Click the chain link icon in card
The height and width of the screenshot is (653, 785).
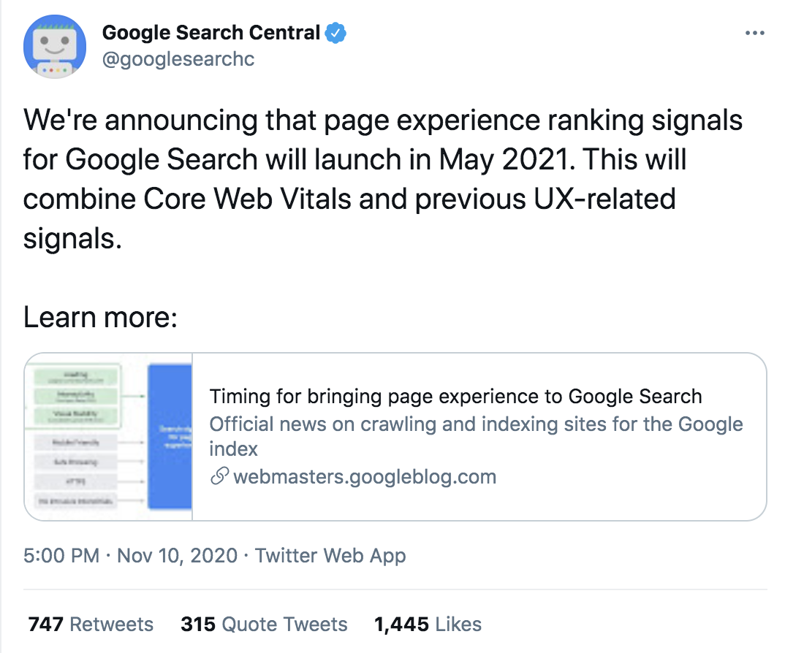[219, 478]
